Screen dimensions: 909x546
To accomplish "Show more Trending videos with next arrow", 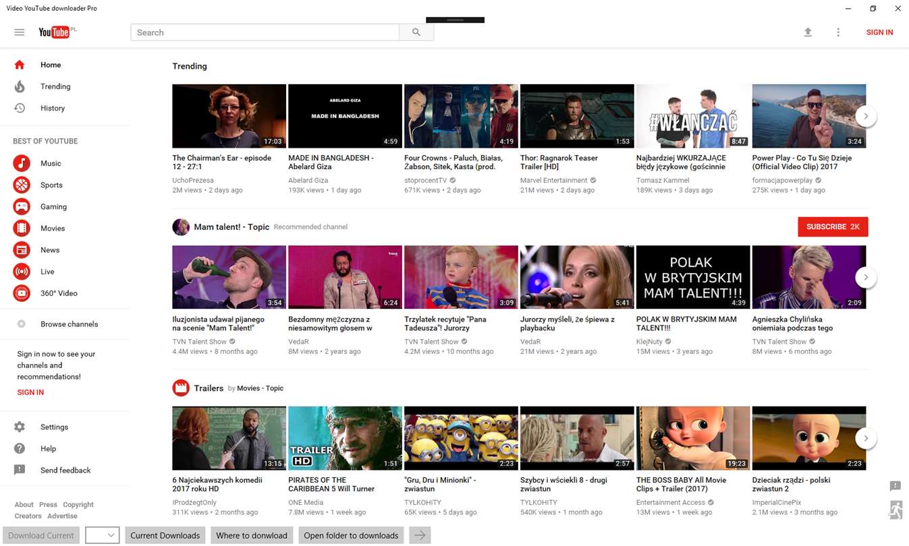I will [866, 116].
